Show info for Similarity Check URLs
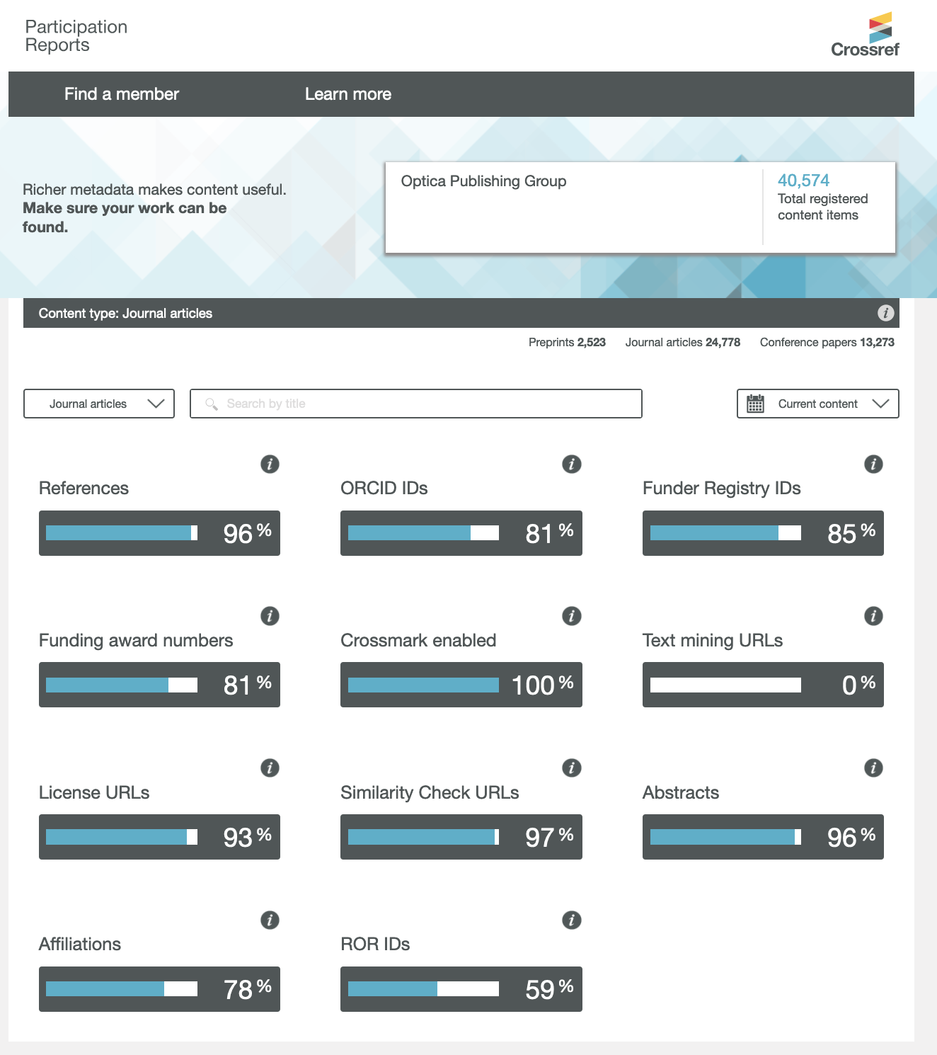 [572, 768]
